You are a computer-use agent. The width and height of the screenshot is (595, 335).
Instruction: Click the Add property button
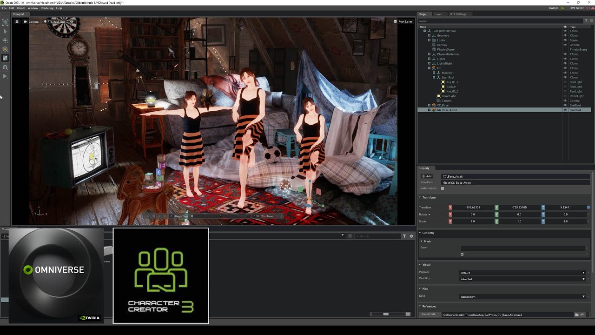[426, 176]
